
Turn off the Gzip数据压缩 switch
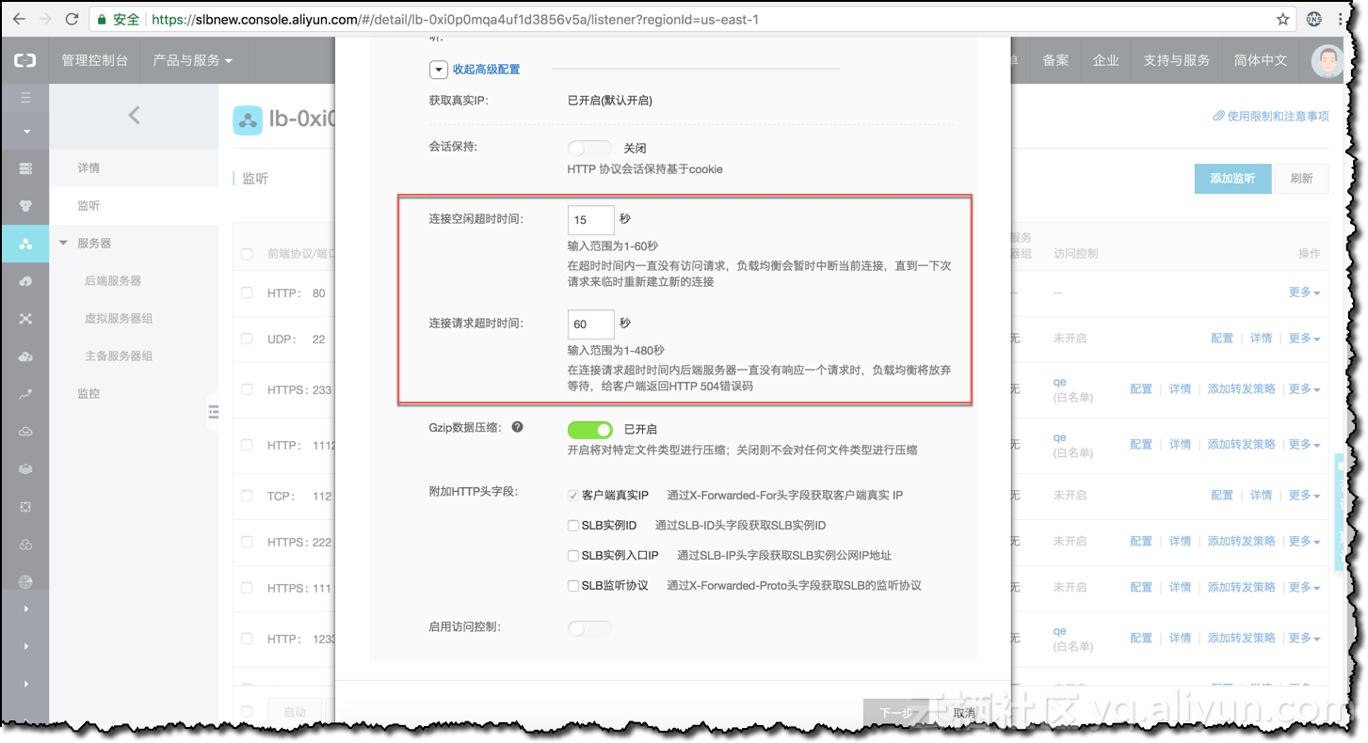[589, 429]
